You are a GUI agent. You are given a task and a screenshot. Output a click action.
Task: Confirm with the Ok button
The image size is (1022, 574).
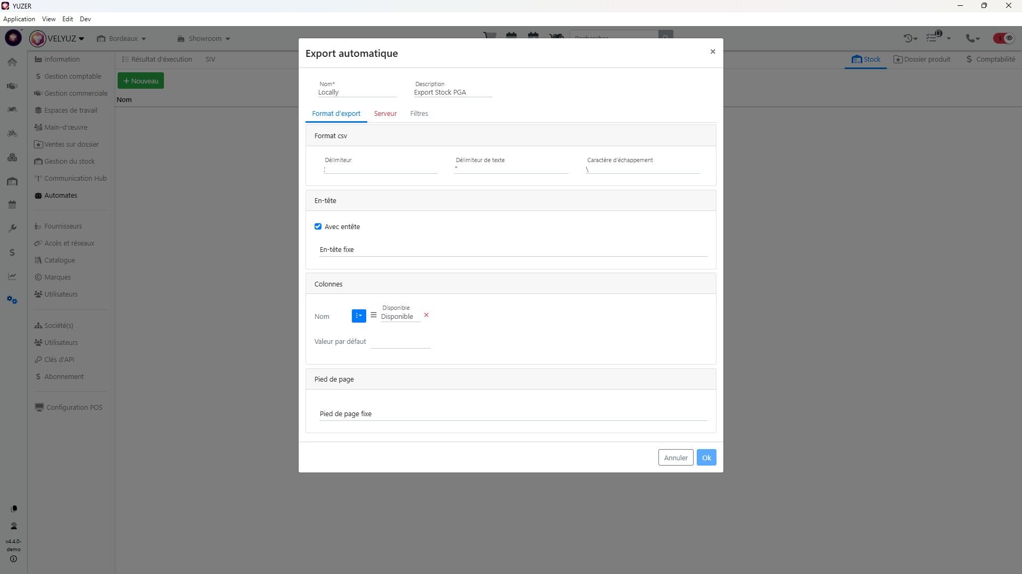coord(706,458)
